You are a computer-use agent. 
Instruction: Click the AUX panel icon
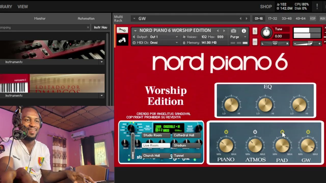tap(322, 19)
